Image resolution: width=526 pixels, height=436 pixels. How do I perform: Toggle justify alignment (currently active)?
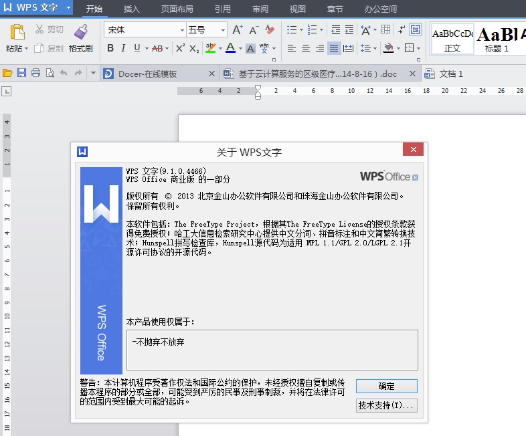point(334,49)
